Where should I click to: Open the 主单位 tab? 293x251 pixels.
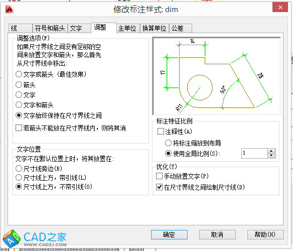pos(128,28)
